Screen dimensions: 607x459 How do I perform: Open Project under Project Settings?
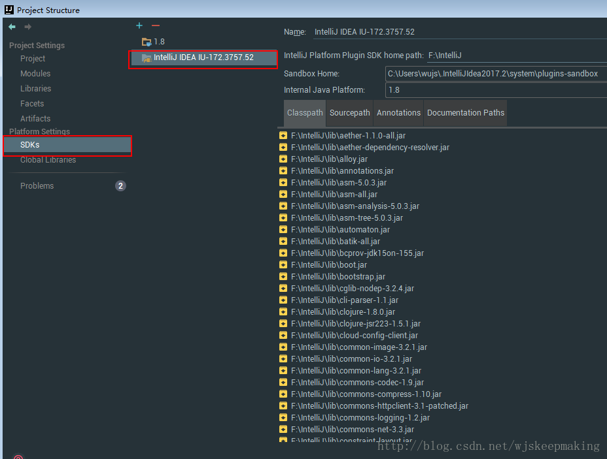[33, 58]
